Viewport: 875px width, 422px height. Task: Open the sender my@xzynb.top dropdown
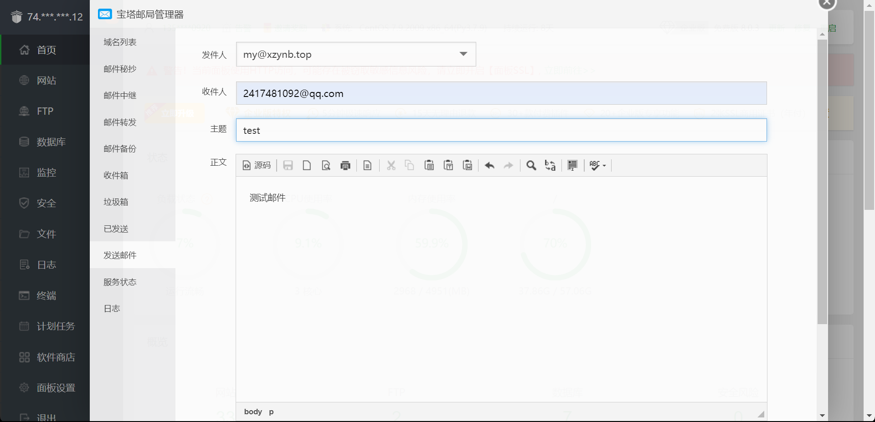(x=356, y=54)
